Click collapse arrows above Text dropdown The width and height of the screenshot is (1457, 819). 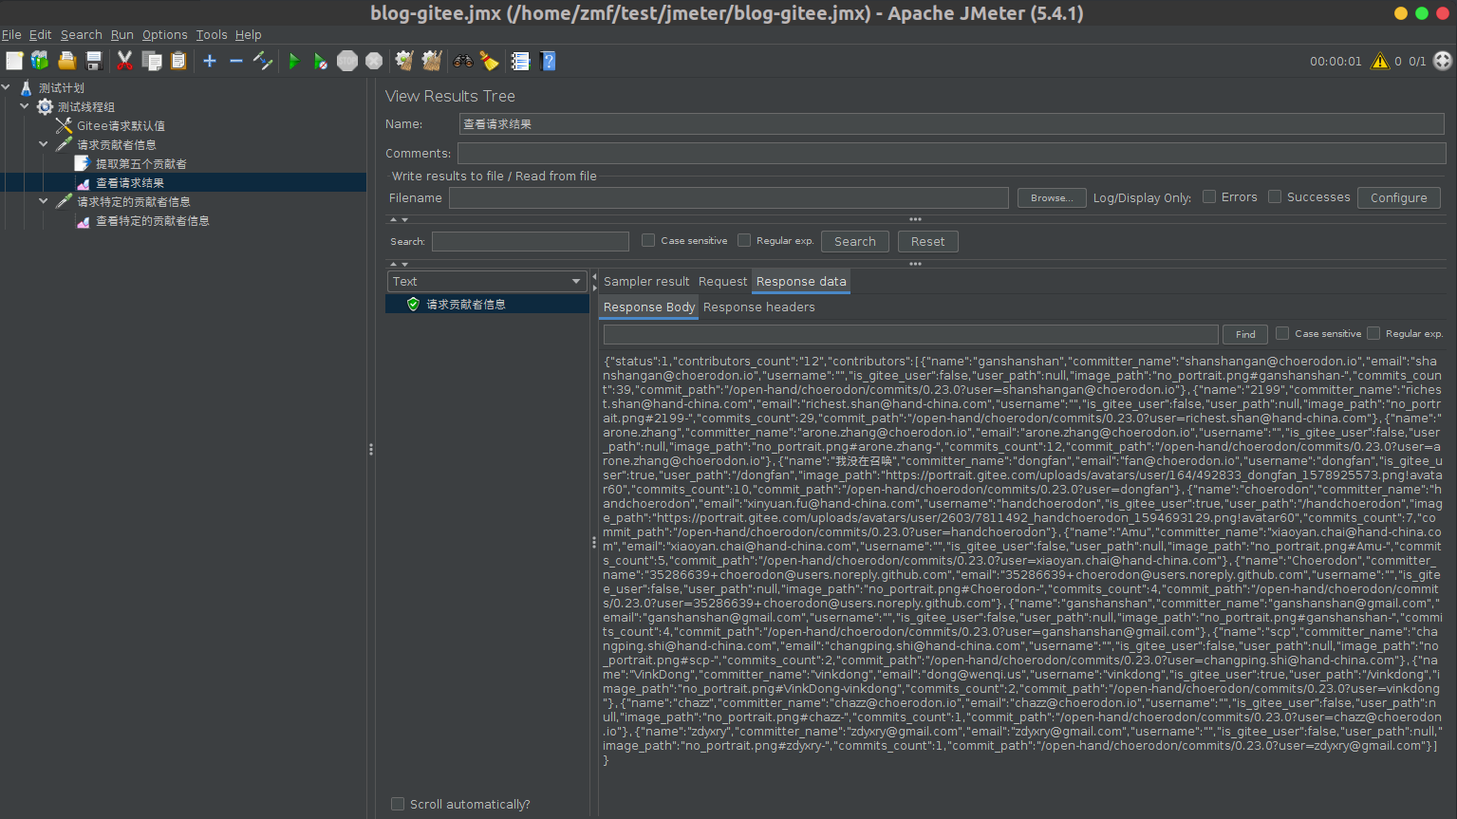(x=399, y=265)
